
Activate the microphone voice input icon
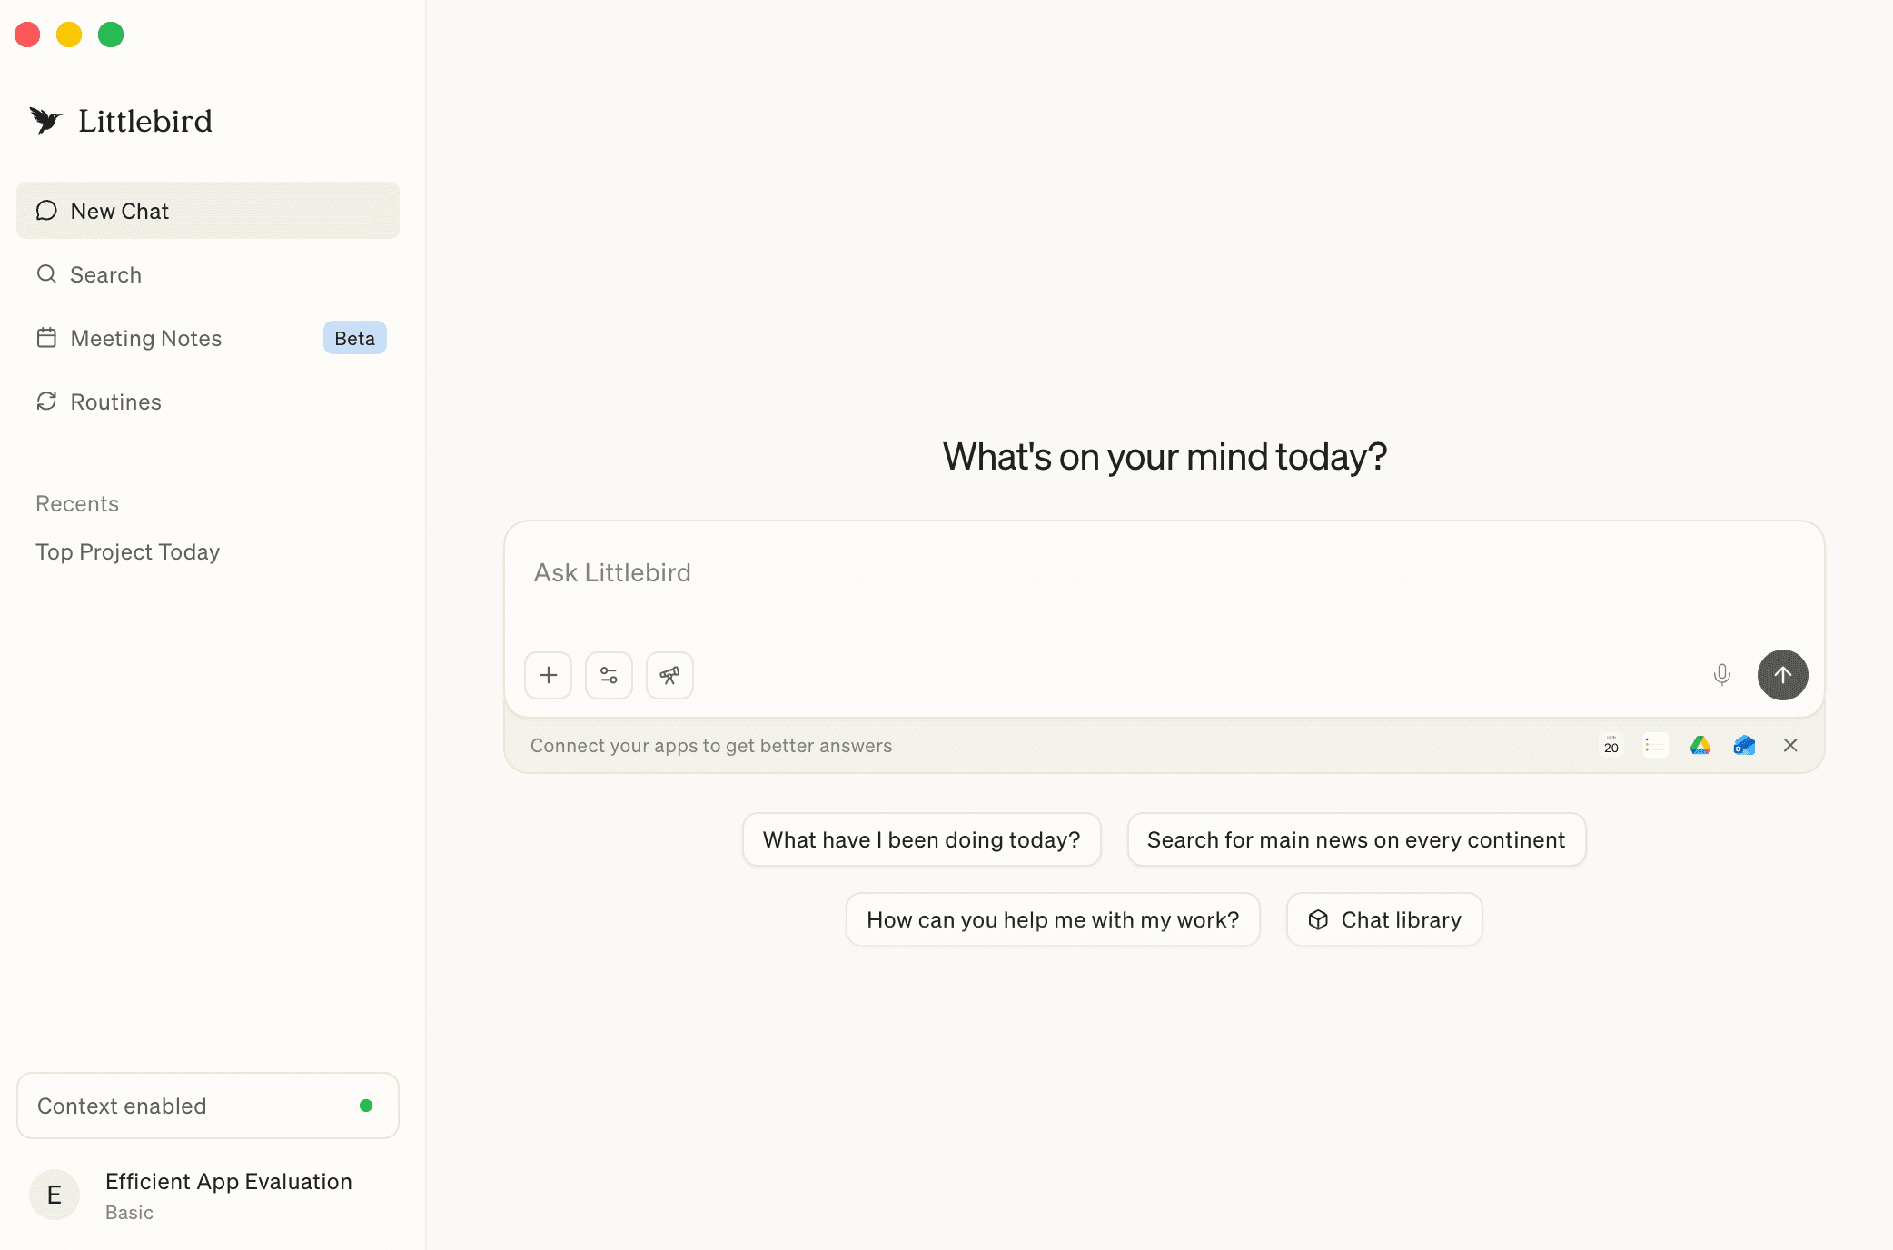point(1722,675)
